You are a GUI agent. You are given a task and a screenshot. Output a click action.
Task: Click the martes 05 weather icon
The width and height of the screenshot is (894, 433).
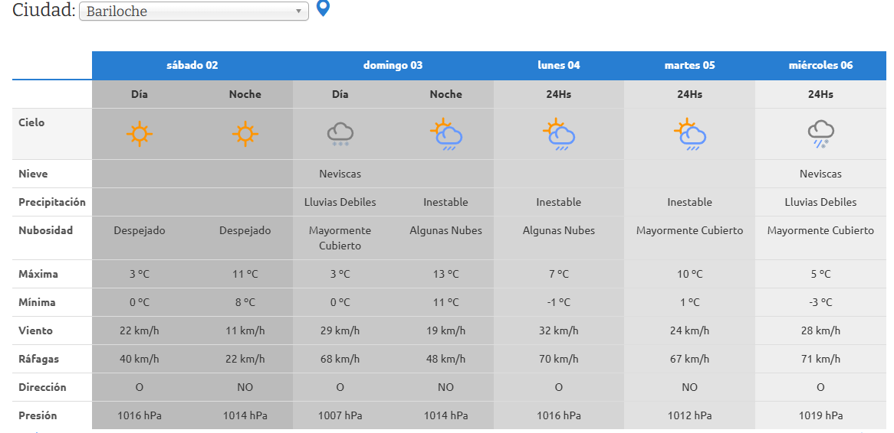(x=689, y=134)
